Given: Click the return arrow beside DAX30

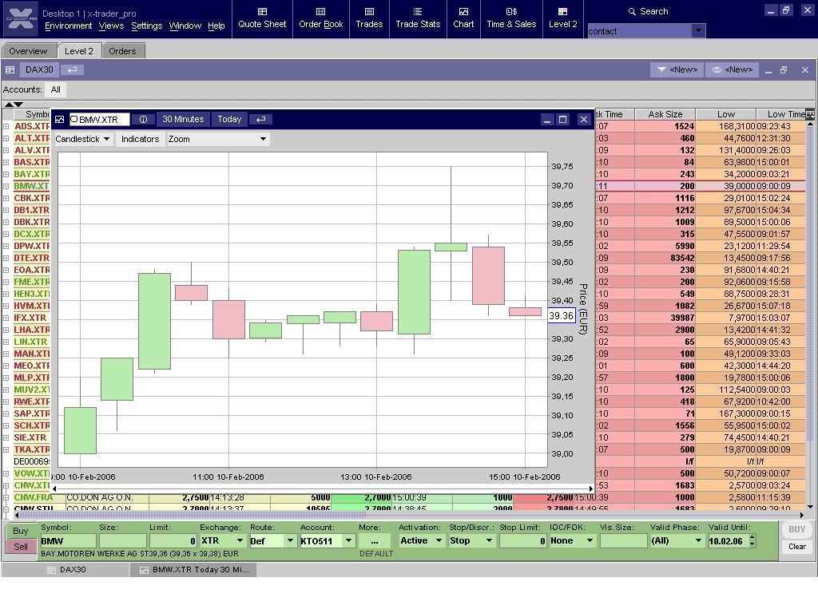Looking at the screenshot, I should tap(72, 70).
